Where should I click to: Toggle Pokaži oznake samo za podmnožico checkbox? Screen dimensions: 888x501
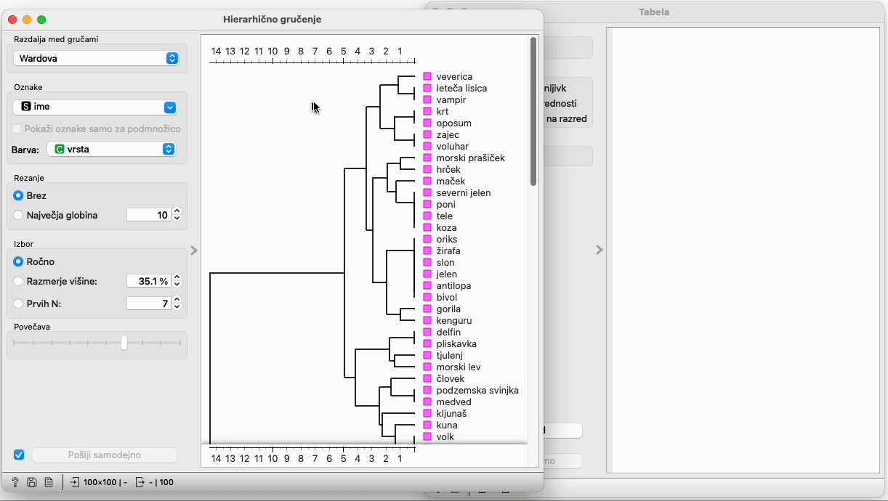(17, 129)
